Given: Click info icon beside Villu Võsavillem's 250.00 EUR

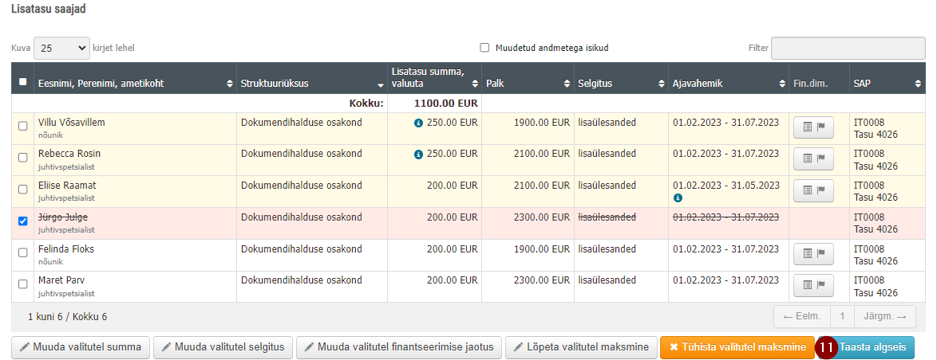Looking at the screenshot, I should pyautogui.click(x=418, y=123).
